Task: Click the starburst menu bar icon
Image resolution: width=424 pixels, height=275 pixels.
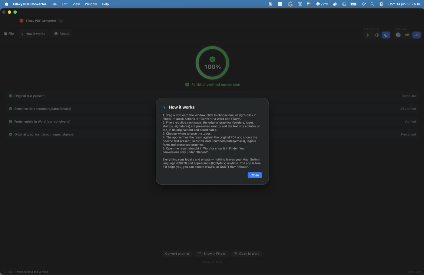Action: coord(270,4)
